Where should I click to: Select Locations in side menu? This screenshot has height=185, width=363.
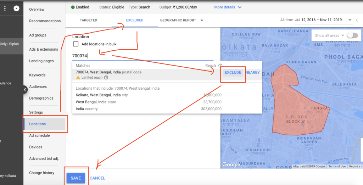coord(44,124)
